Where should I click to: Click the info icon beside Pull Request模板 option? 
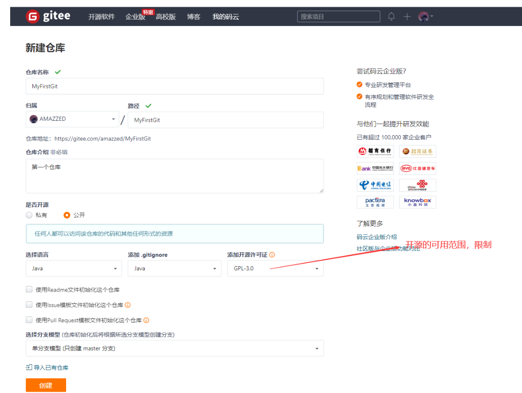point(146,320)
